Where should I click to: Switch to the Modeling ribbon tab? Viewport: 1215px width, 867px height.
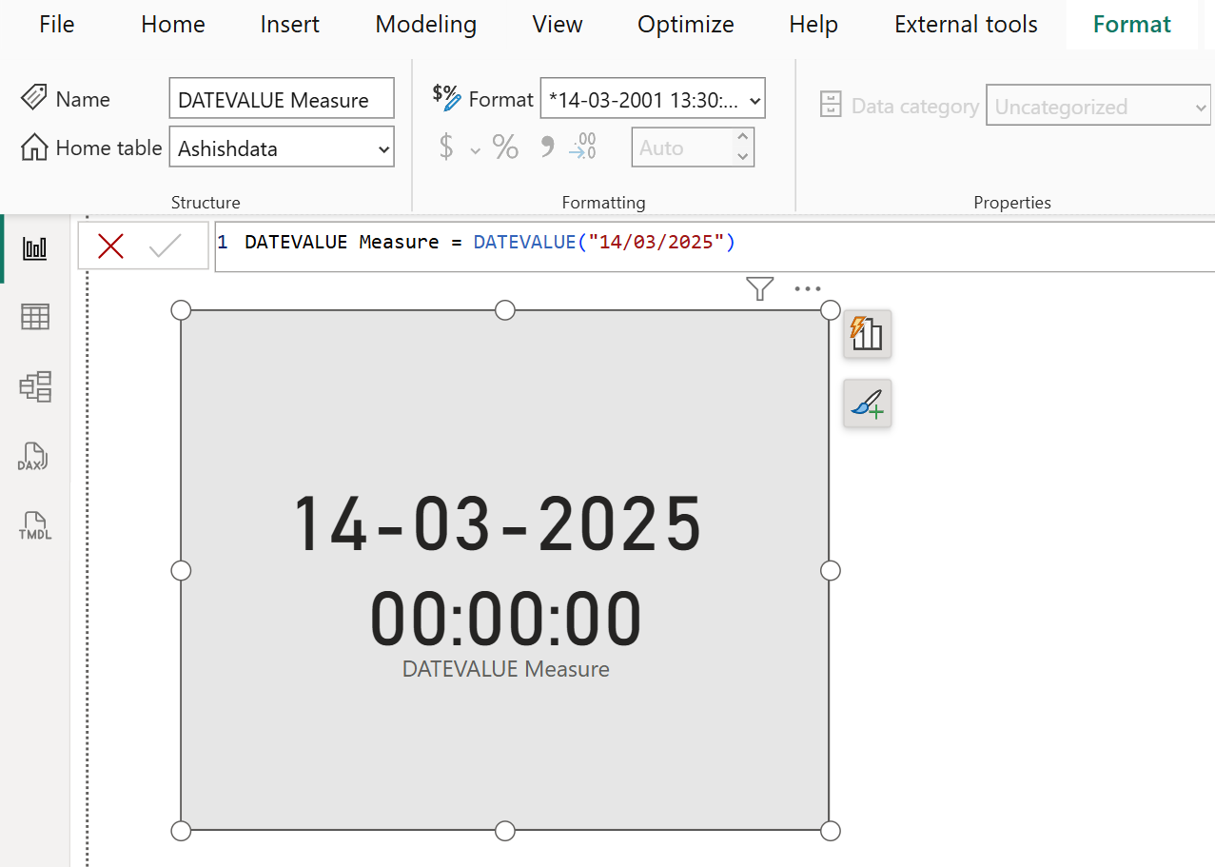pyautogui.click(x=425, y=25)
